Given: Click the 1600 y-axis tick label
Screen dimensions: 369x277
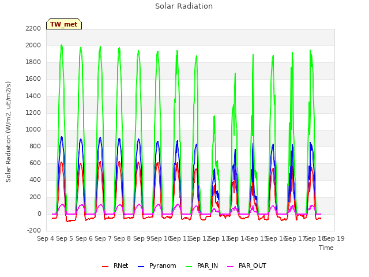Looking at the screenshot, I should [x=33, y=79].
